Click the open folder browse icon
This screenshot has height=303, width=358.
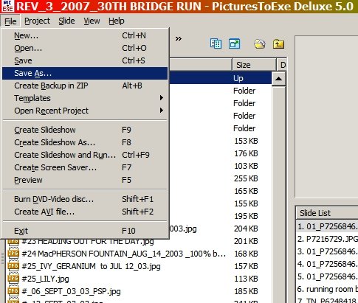(260, 44)
